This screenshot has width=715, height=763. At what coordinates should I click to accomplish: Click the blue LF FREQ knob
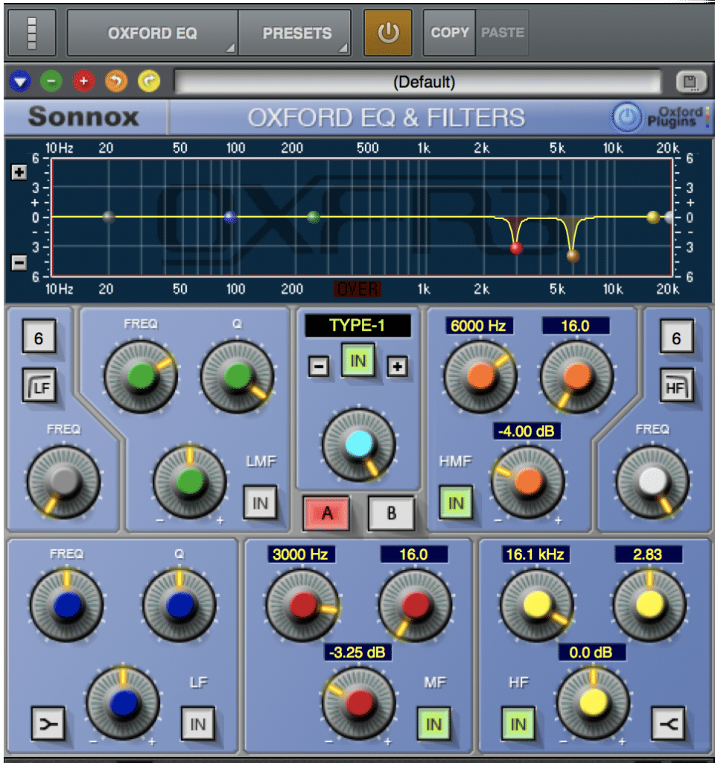pos(66,605)
